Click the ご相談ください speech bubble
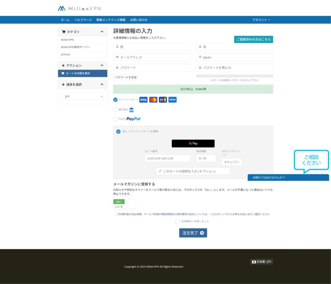Viewport: 331px width, 284px height. 311,161
